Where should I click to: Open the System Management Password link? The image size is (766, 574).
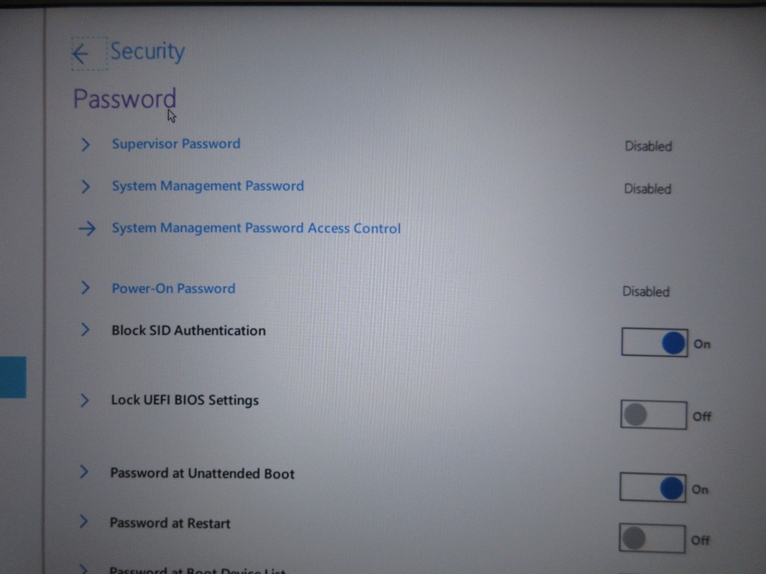tap(208, 186)
